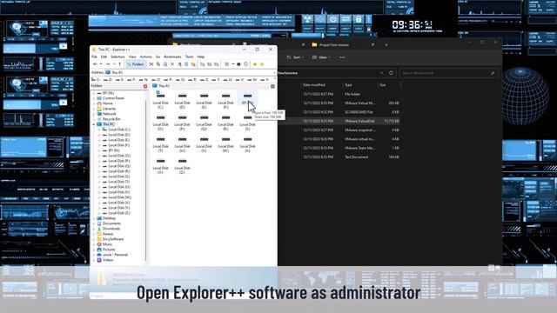Expand the Documents node in Folders tree

click(94, 223)
